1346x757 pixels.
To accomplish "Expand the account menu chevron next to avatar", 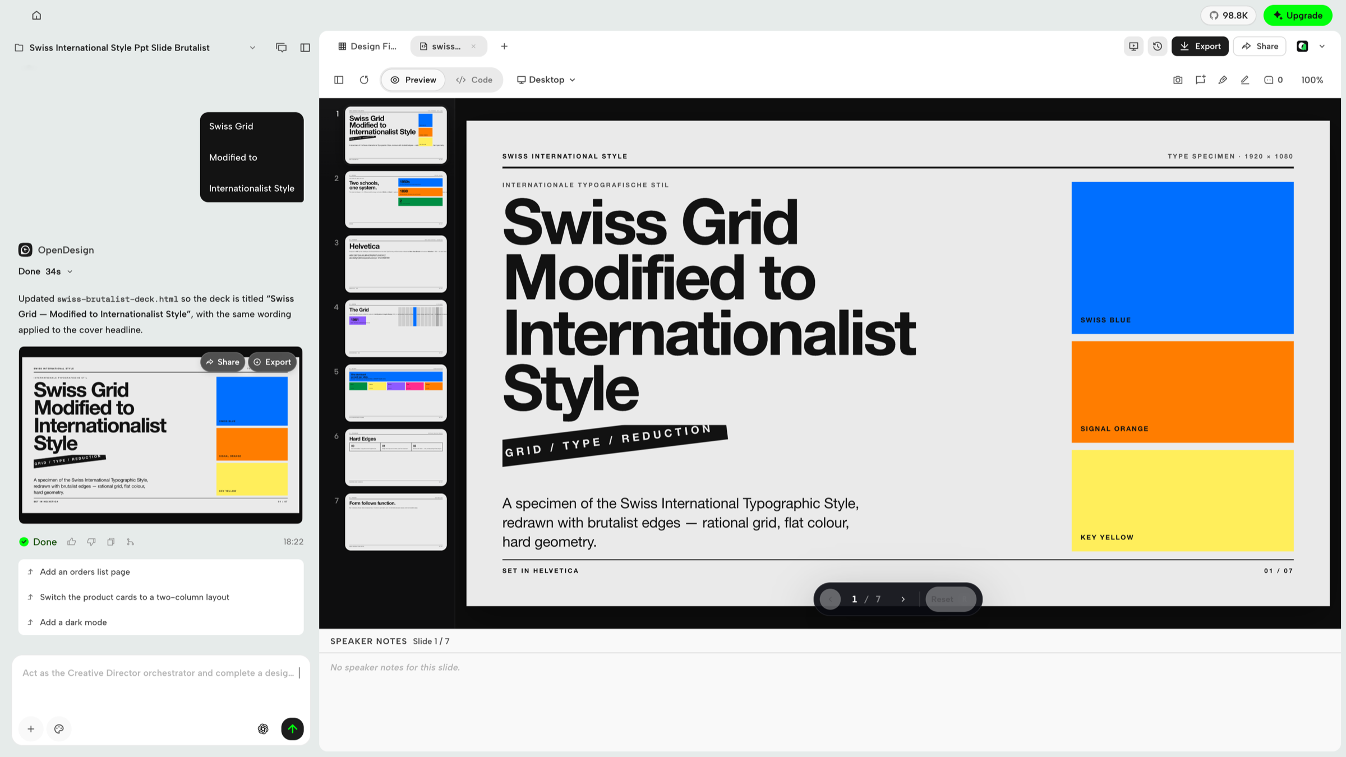I will click(1322, 47).
